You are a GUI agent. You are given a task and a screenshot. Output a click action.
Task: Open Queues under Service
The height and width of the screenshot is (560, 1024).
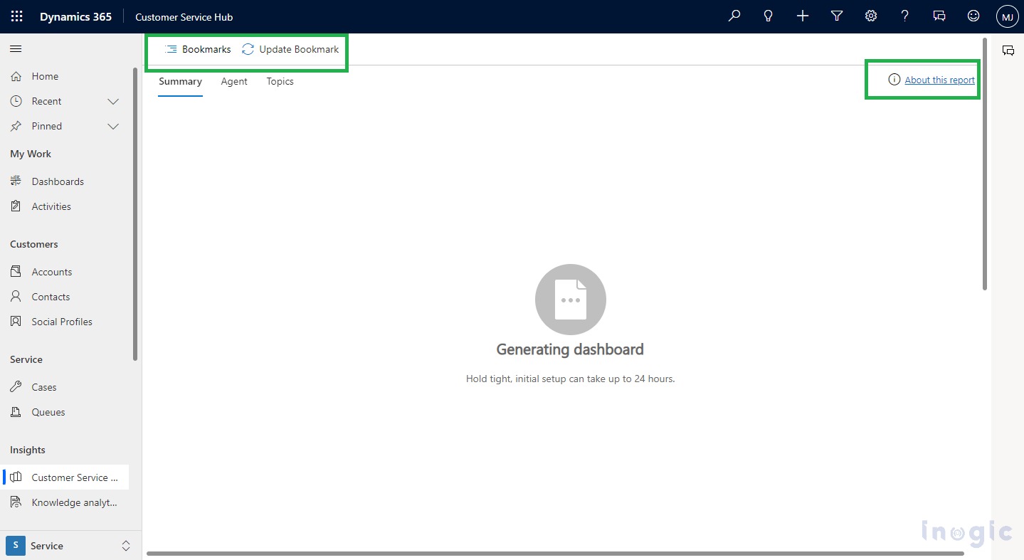point(64,412)
